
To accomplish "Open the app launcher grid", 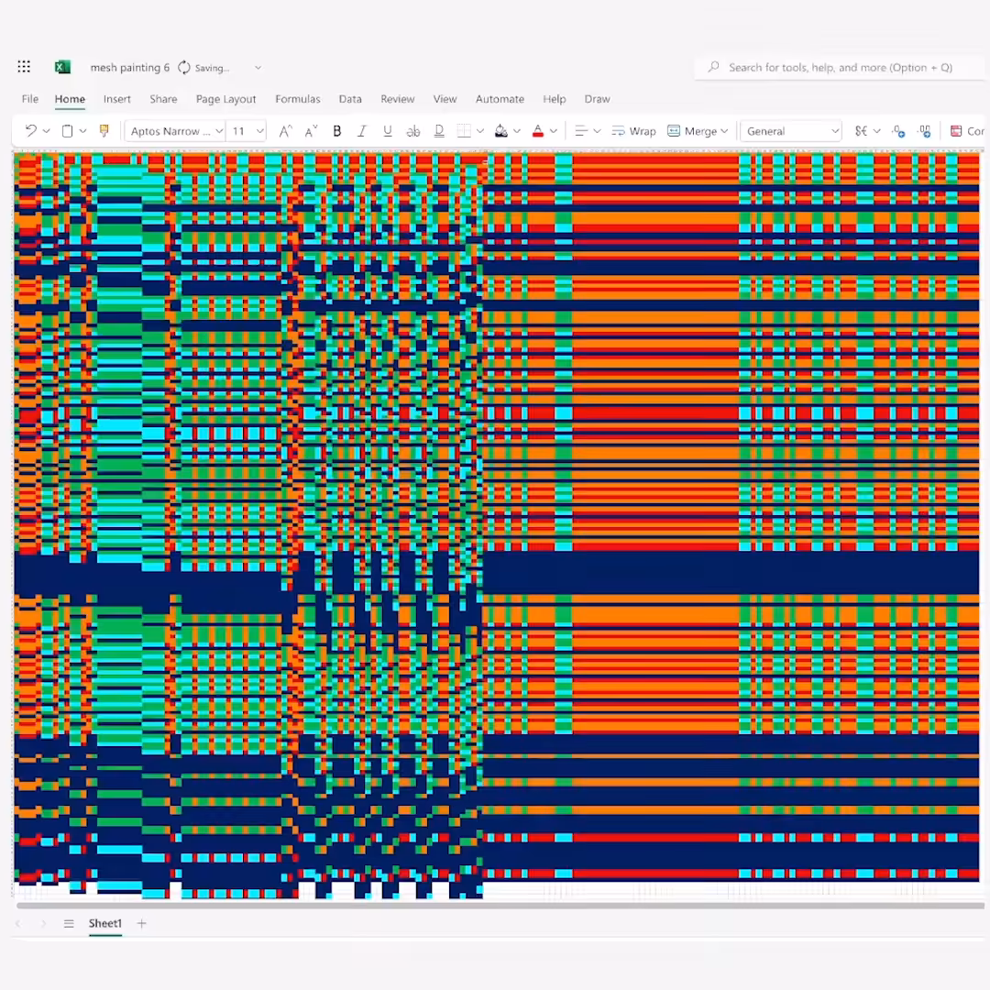I will (x=24, y=67).
